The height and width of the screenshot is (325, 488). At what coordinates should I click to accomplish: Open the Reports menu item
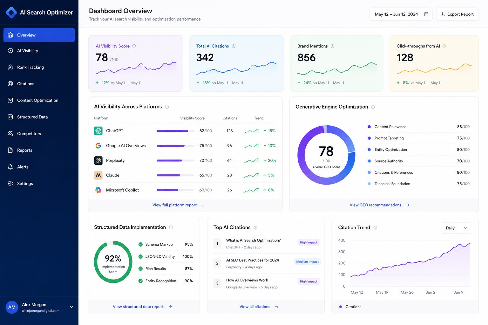[39, 150]
